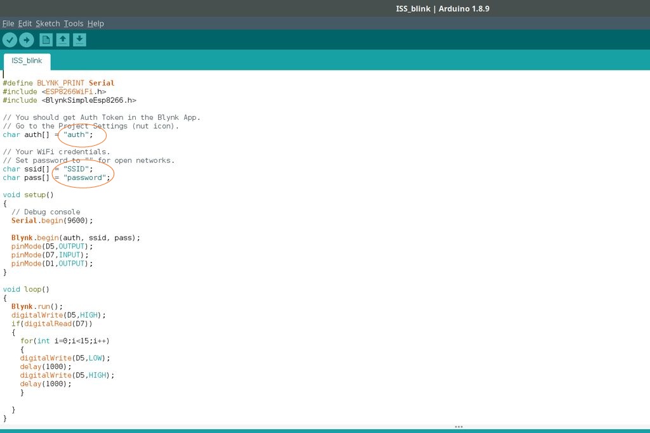Click the Verify checkmark button

(10, 40)
